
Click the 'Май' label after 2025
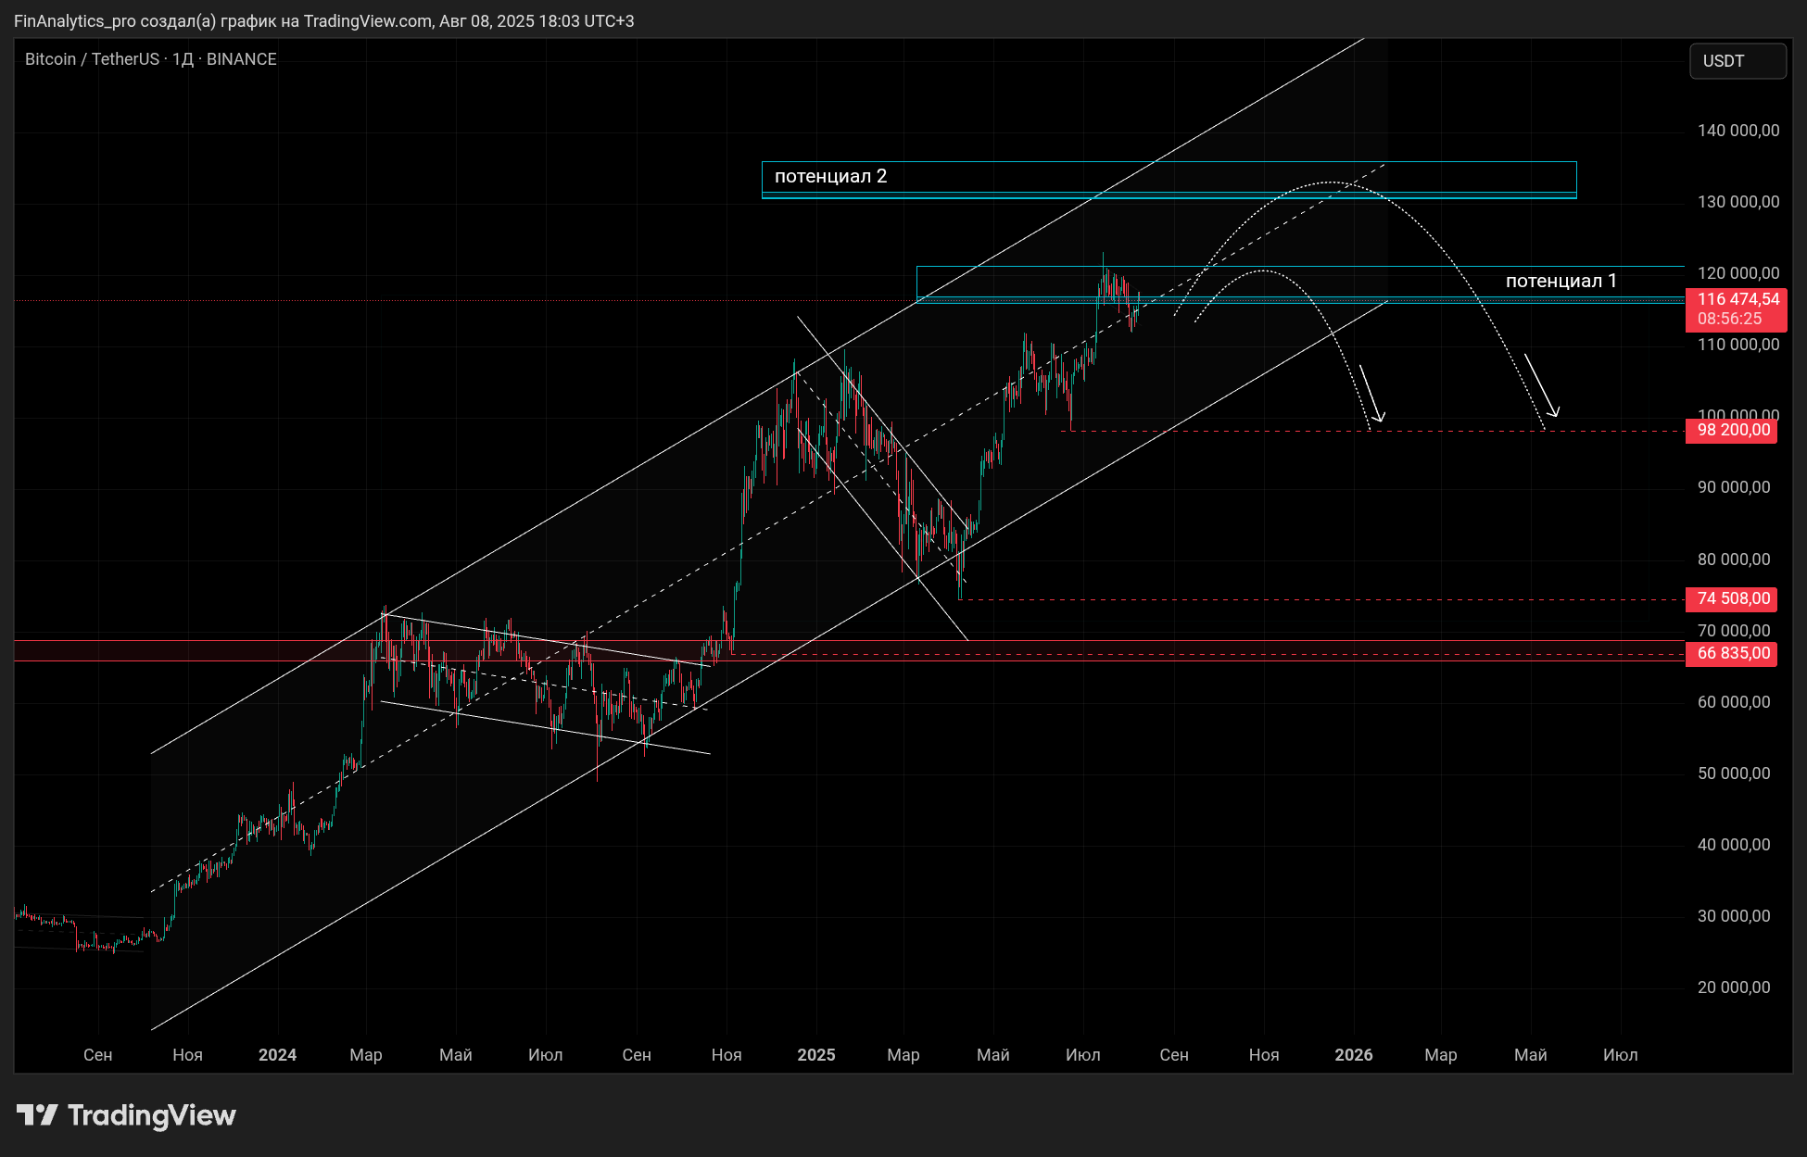pyautogui.click(x=993, y=1055)
